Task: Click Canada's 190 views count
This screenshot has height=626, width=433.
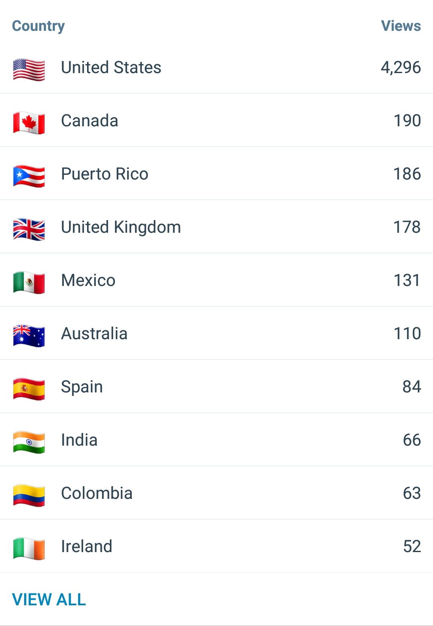Action: click(x=407, y=121)
